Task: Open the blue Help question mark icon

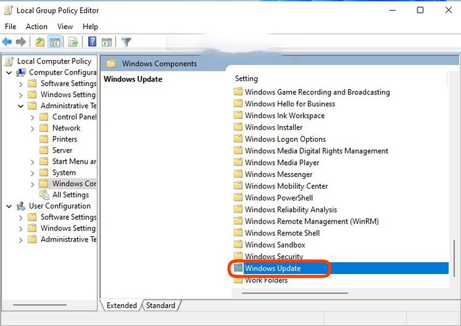Action: (92, 42)
